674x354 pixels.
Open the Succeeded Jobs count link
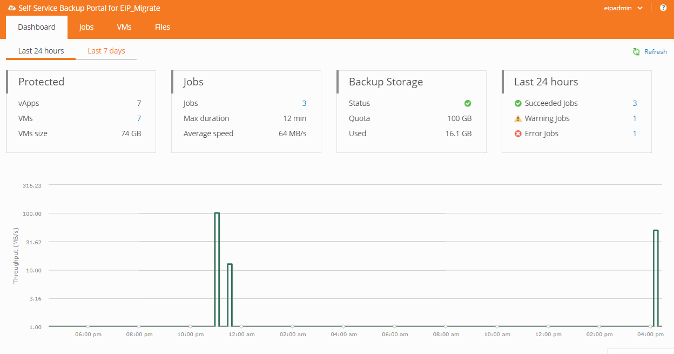635,103
